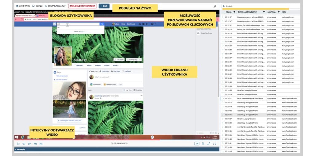315x156 pixels.
Task: Skip to next recording segment
Action: pyautogui.click(x=41, y=144)
